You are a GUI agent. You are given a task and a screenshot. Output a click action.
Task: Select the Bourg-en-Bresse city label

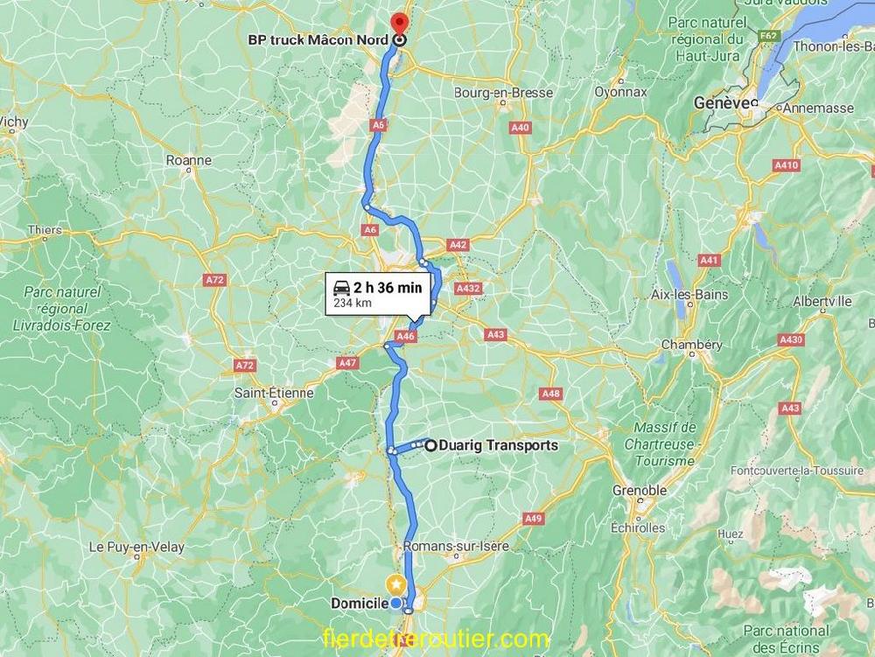tap(503, 92)
